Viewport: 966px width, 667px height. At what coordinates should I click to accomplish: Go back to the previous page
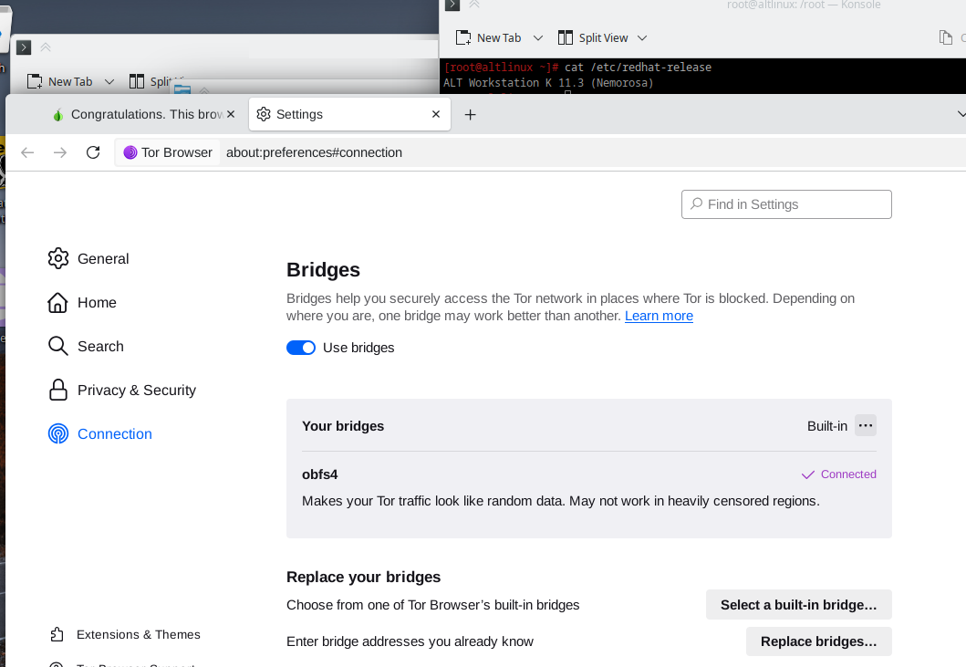coord(27,152)
